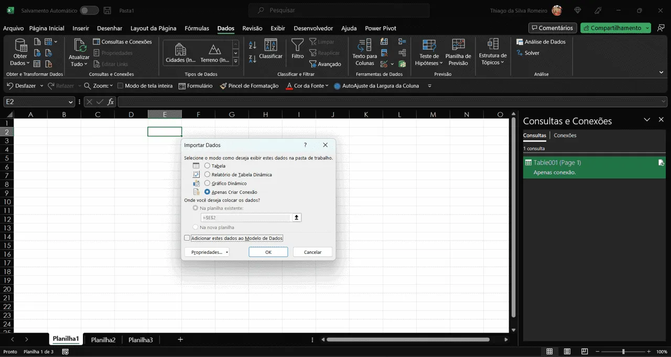Confirm the import with OK button
This screenshot has width=671, height=357.
click(268, 252)
